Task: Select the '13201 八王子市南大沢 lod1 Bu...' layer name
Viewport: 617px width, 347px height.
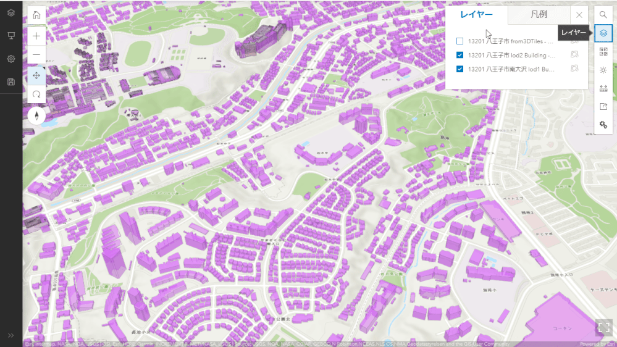Action: click(x=511, y=69)
